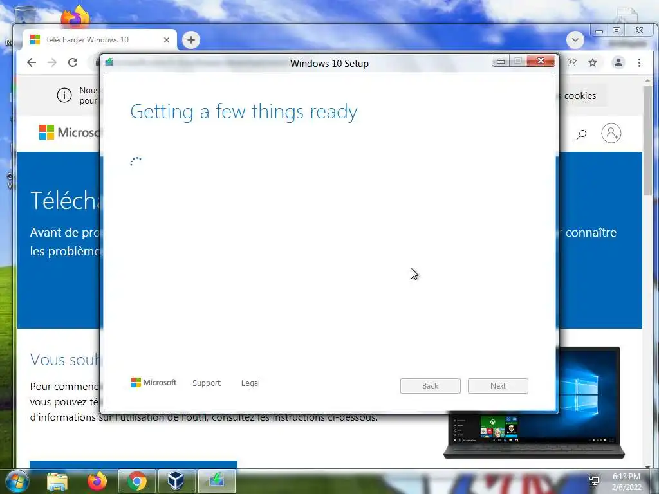Click the Next button in Setup
The height and width of the screenshot is (494, 659).
498,386
